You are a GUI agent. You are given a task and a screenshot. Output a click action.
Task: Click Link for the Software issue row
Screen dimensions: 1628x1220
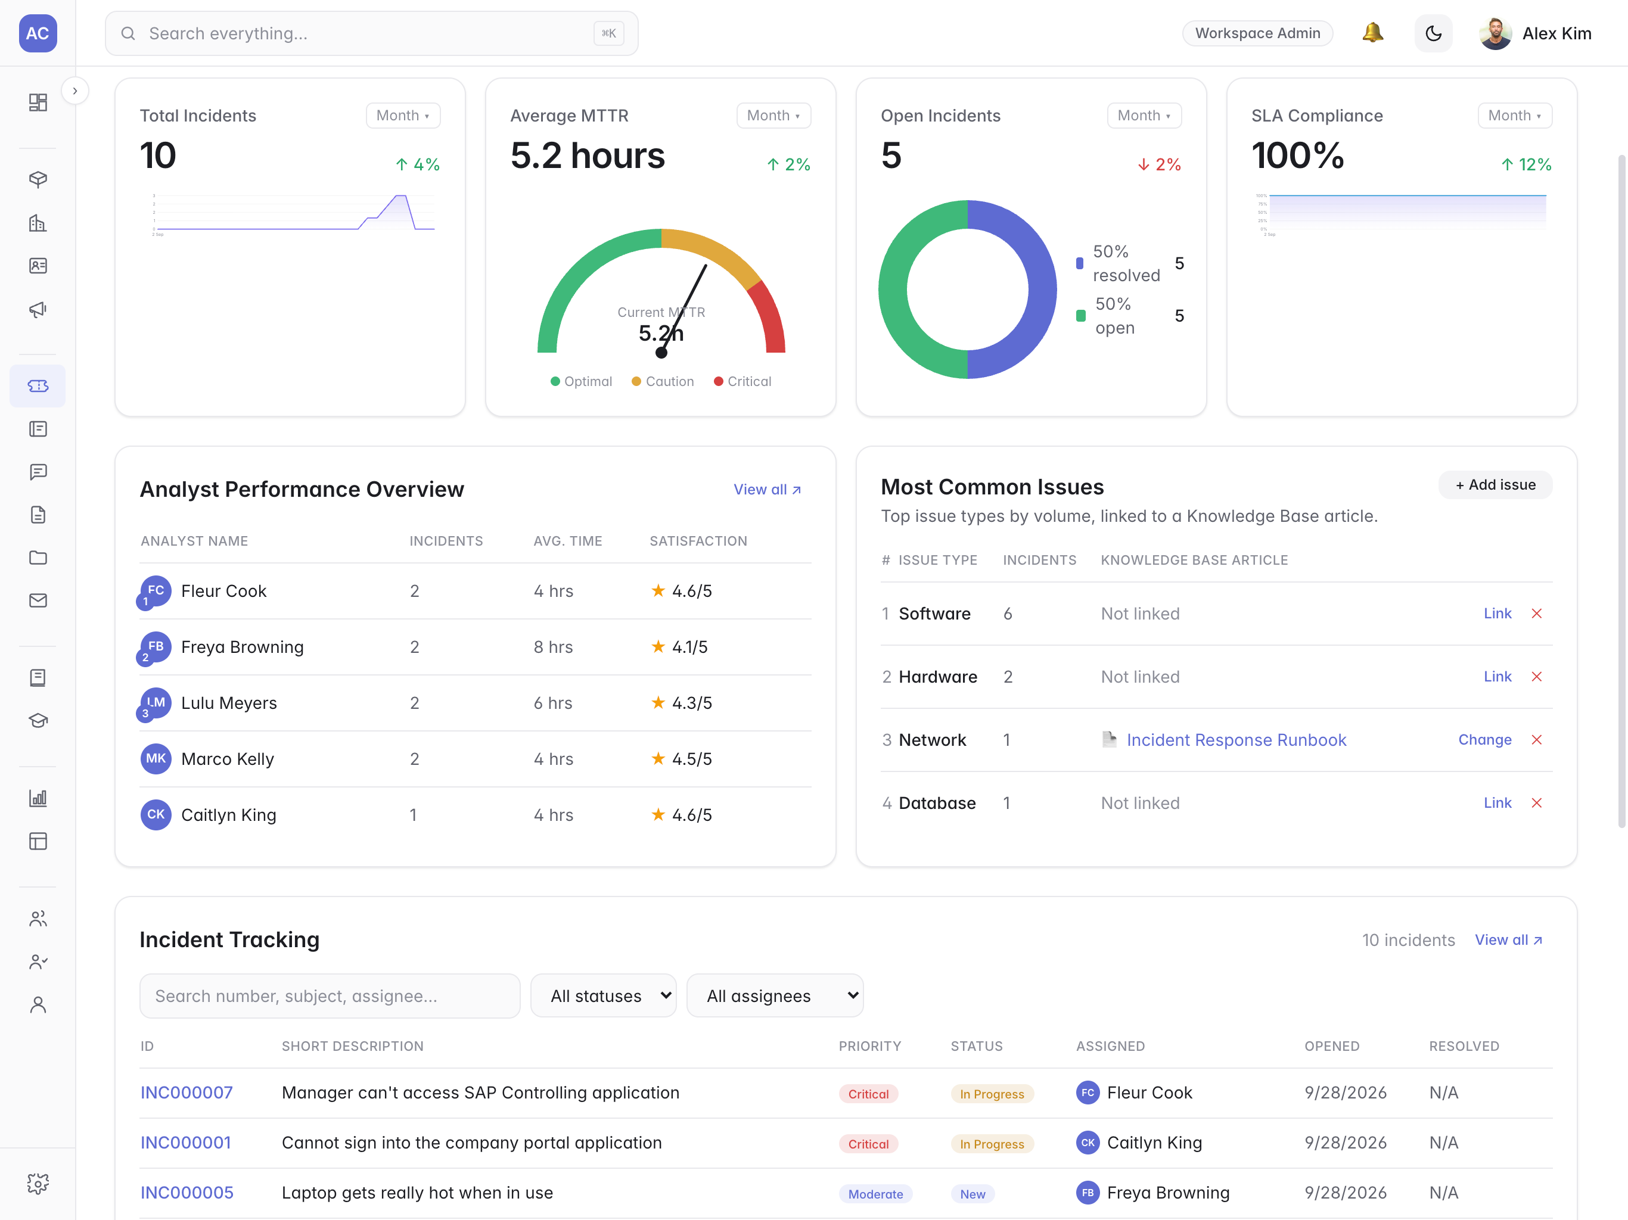pos(1497,614)
